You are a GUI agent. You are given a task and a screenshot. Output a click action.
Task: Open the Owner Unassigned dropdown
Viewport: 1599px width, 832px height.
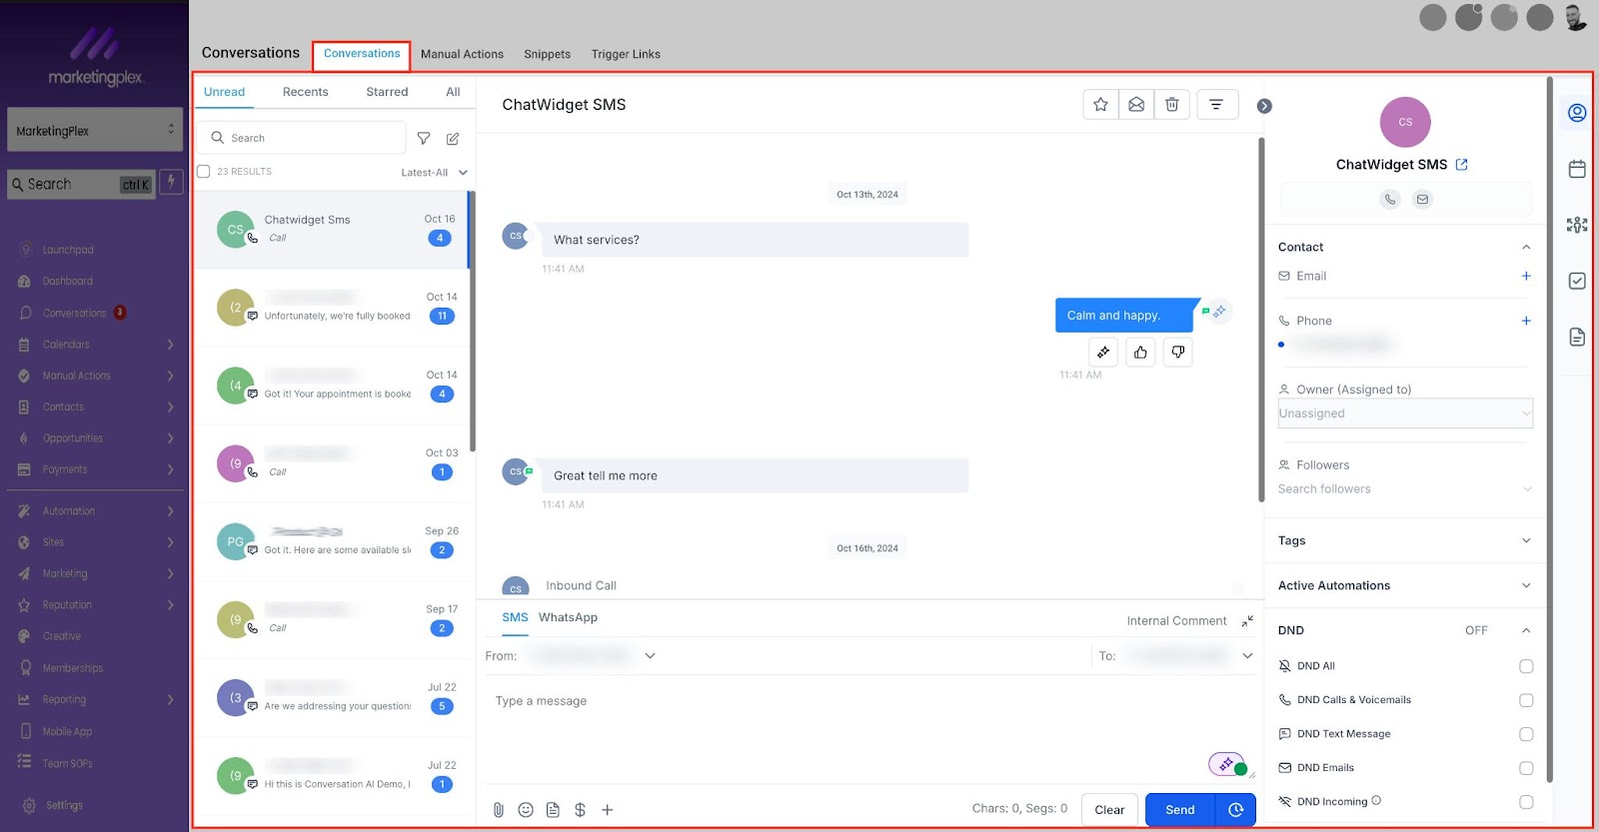click(x=1405, y=414)
